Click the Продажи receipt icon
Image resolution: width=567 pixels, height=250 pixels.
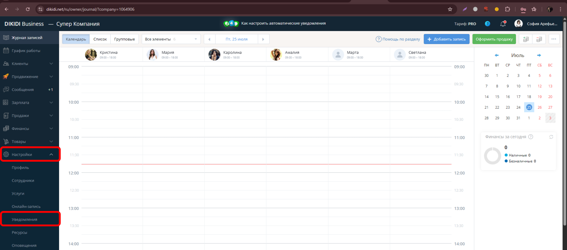[x=6, y=116]
